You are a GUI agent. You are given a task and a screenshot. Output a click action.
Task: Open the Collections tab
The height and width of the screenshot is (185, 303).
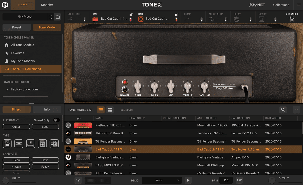tap(281, 5)
